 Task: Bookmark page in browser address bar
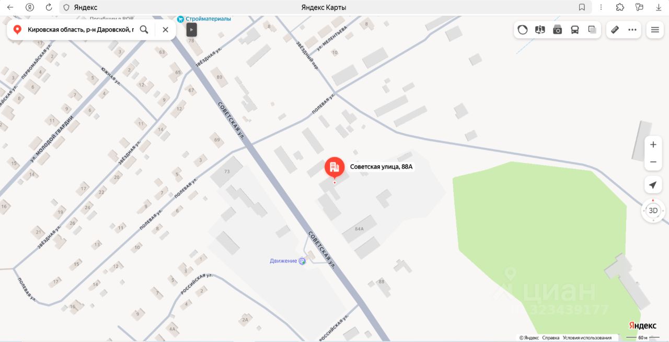pyautogui.click(x=582, y=7)
